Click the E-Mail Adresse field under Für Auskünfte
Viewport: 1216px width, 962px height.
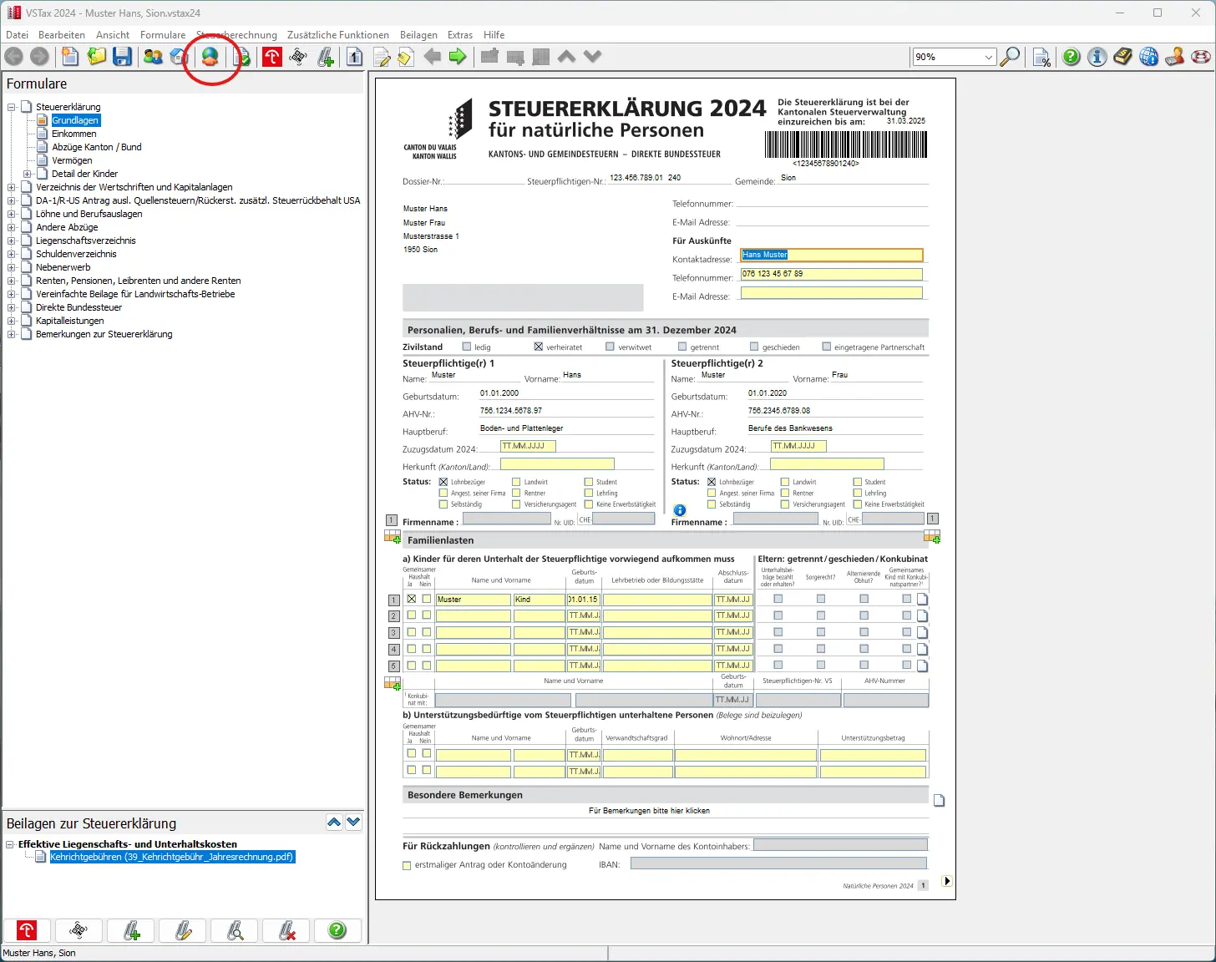click(831, 293)
